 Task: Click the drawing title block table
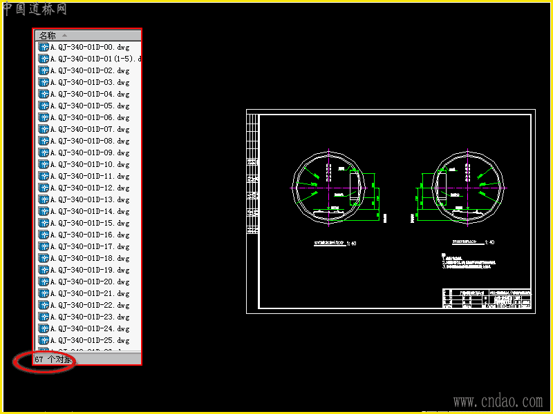point(487,299)
